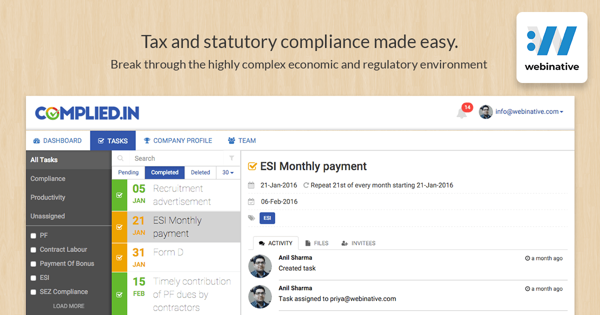Show deleted tasks via Deleted button

[200, 172]
